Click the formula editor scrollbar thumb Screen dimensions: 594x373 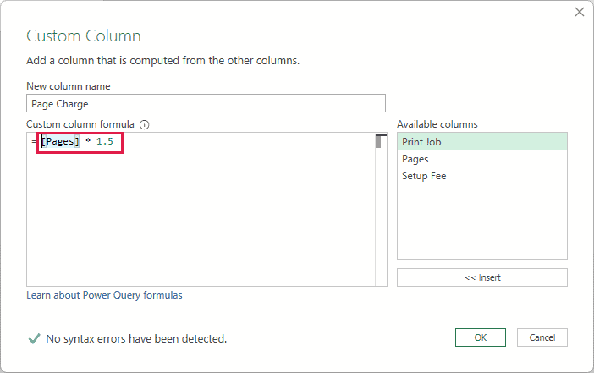pyautogui.click(x=378, y=141)
